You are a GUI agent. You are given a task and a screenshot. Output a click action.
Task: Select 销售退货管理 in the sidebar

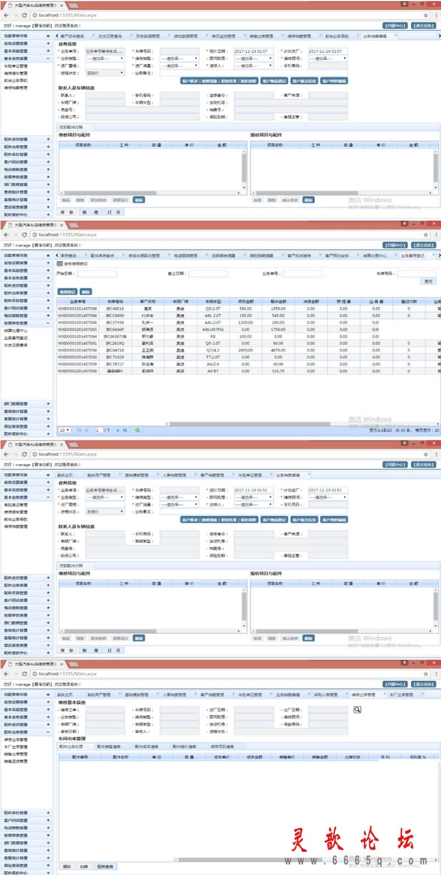pyautogui.click(x=15, y=762)
